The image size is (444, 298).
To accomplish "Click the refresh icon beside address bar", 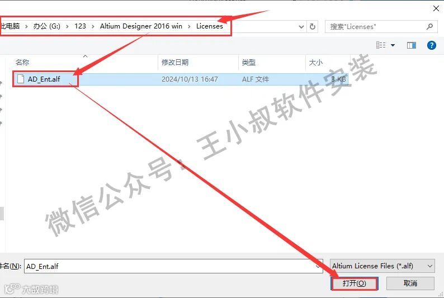I will tap(313, 27).
